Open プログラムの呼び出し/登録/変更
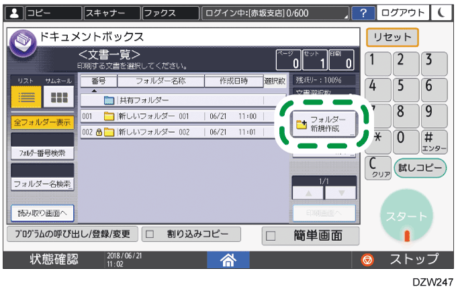 72,234
